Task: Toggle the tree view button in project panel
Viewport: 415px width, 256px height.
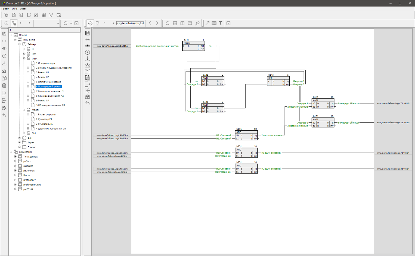Action: click(14, 23)
